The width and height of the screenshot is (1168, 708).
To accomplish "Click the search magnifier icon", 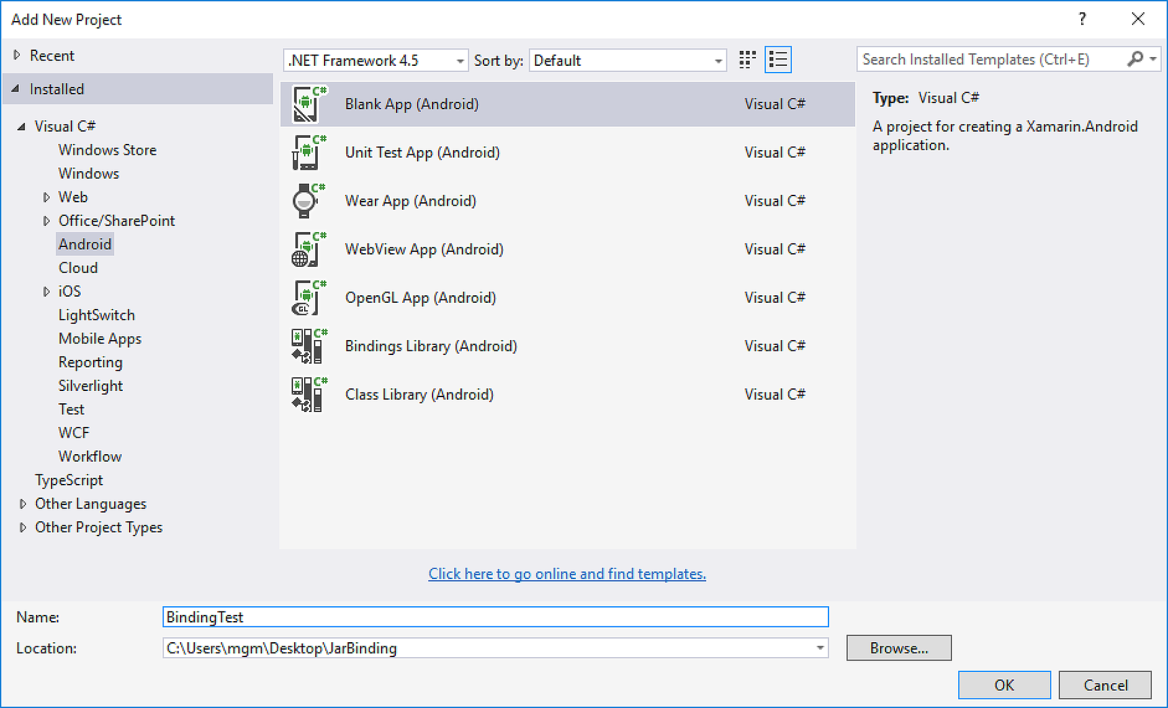I will coord(1135,59).
